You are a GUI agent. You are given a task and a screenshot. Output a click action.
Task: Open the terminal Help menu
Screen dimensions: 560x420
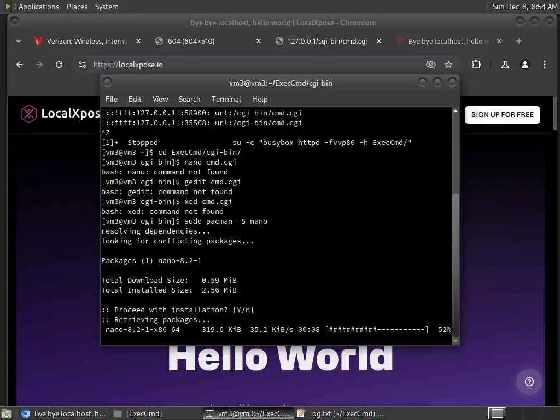(x=260, y=100)
